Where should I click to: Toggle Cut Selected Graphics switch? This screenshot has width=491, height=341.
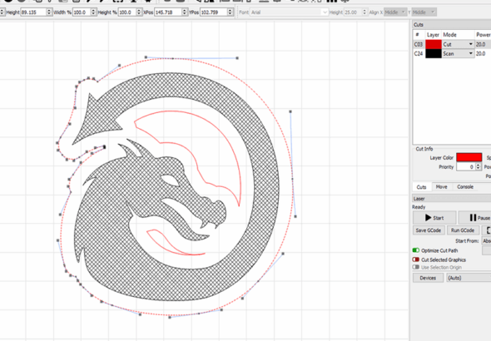tap(416, 259)
